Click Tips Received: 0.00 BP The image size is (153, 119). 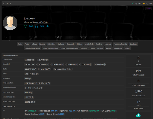pyautogui.click(x=48, y=111)
